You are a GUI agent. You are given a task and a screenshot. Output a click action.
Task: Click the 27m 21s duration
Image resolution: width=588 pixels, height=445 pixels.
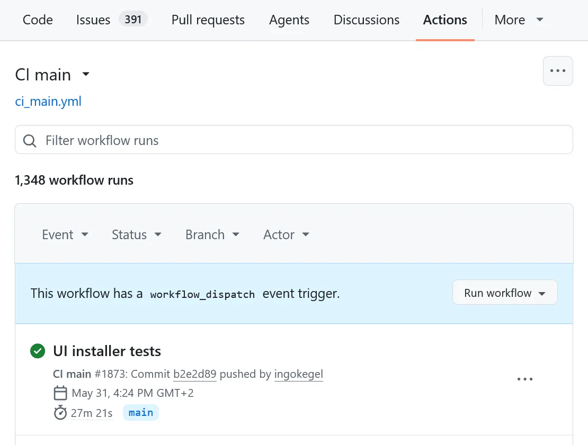click(92, 413)
